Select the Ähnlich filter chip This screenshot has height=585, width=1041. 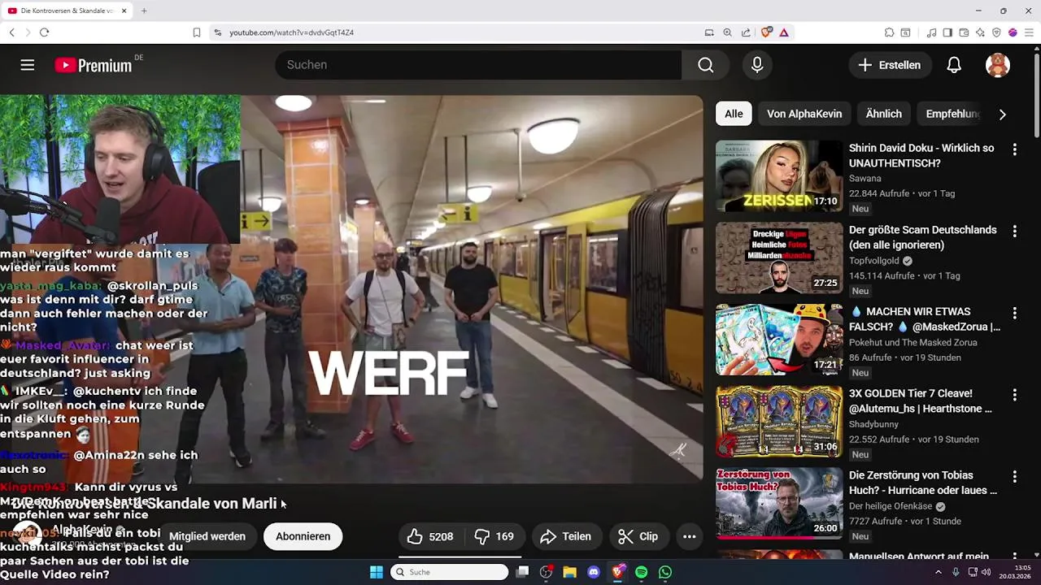point(884,114)
